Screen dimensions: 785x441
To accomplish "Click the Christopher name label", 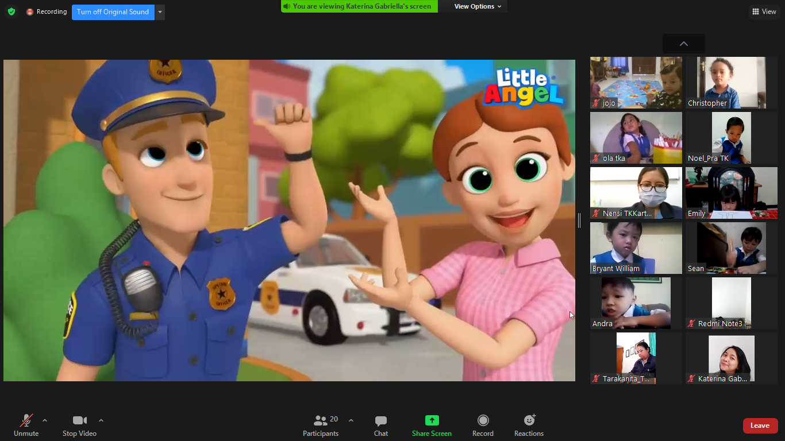I will point(707,103).
